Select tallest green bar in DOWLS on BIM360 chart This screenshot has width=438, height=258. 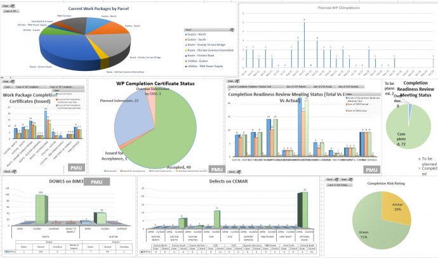tap(41, 210)
